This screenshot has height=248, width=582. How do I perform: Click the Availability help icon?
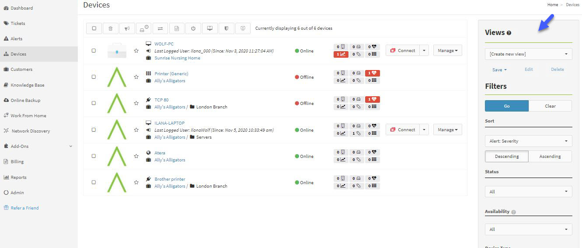(x=514, y=212)
